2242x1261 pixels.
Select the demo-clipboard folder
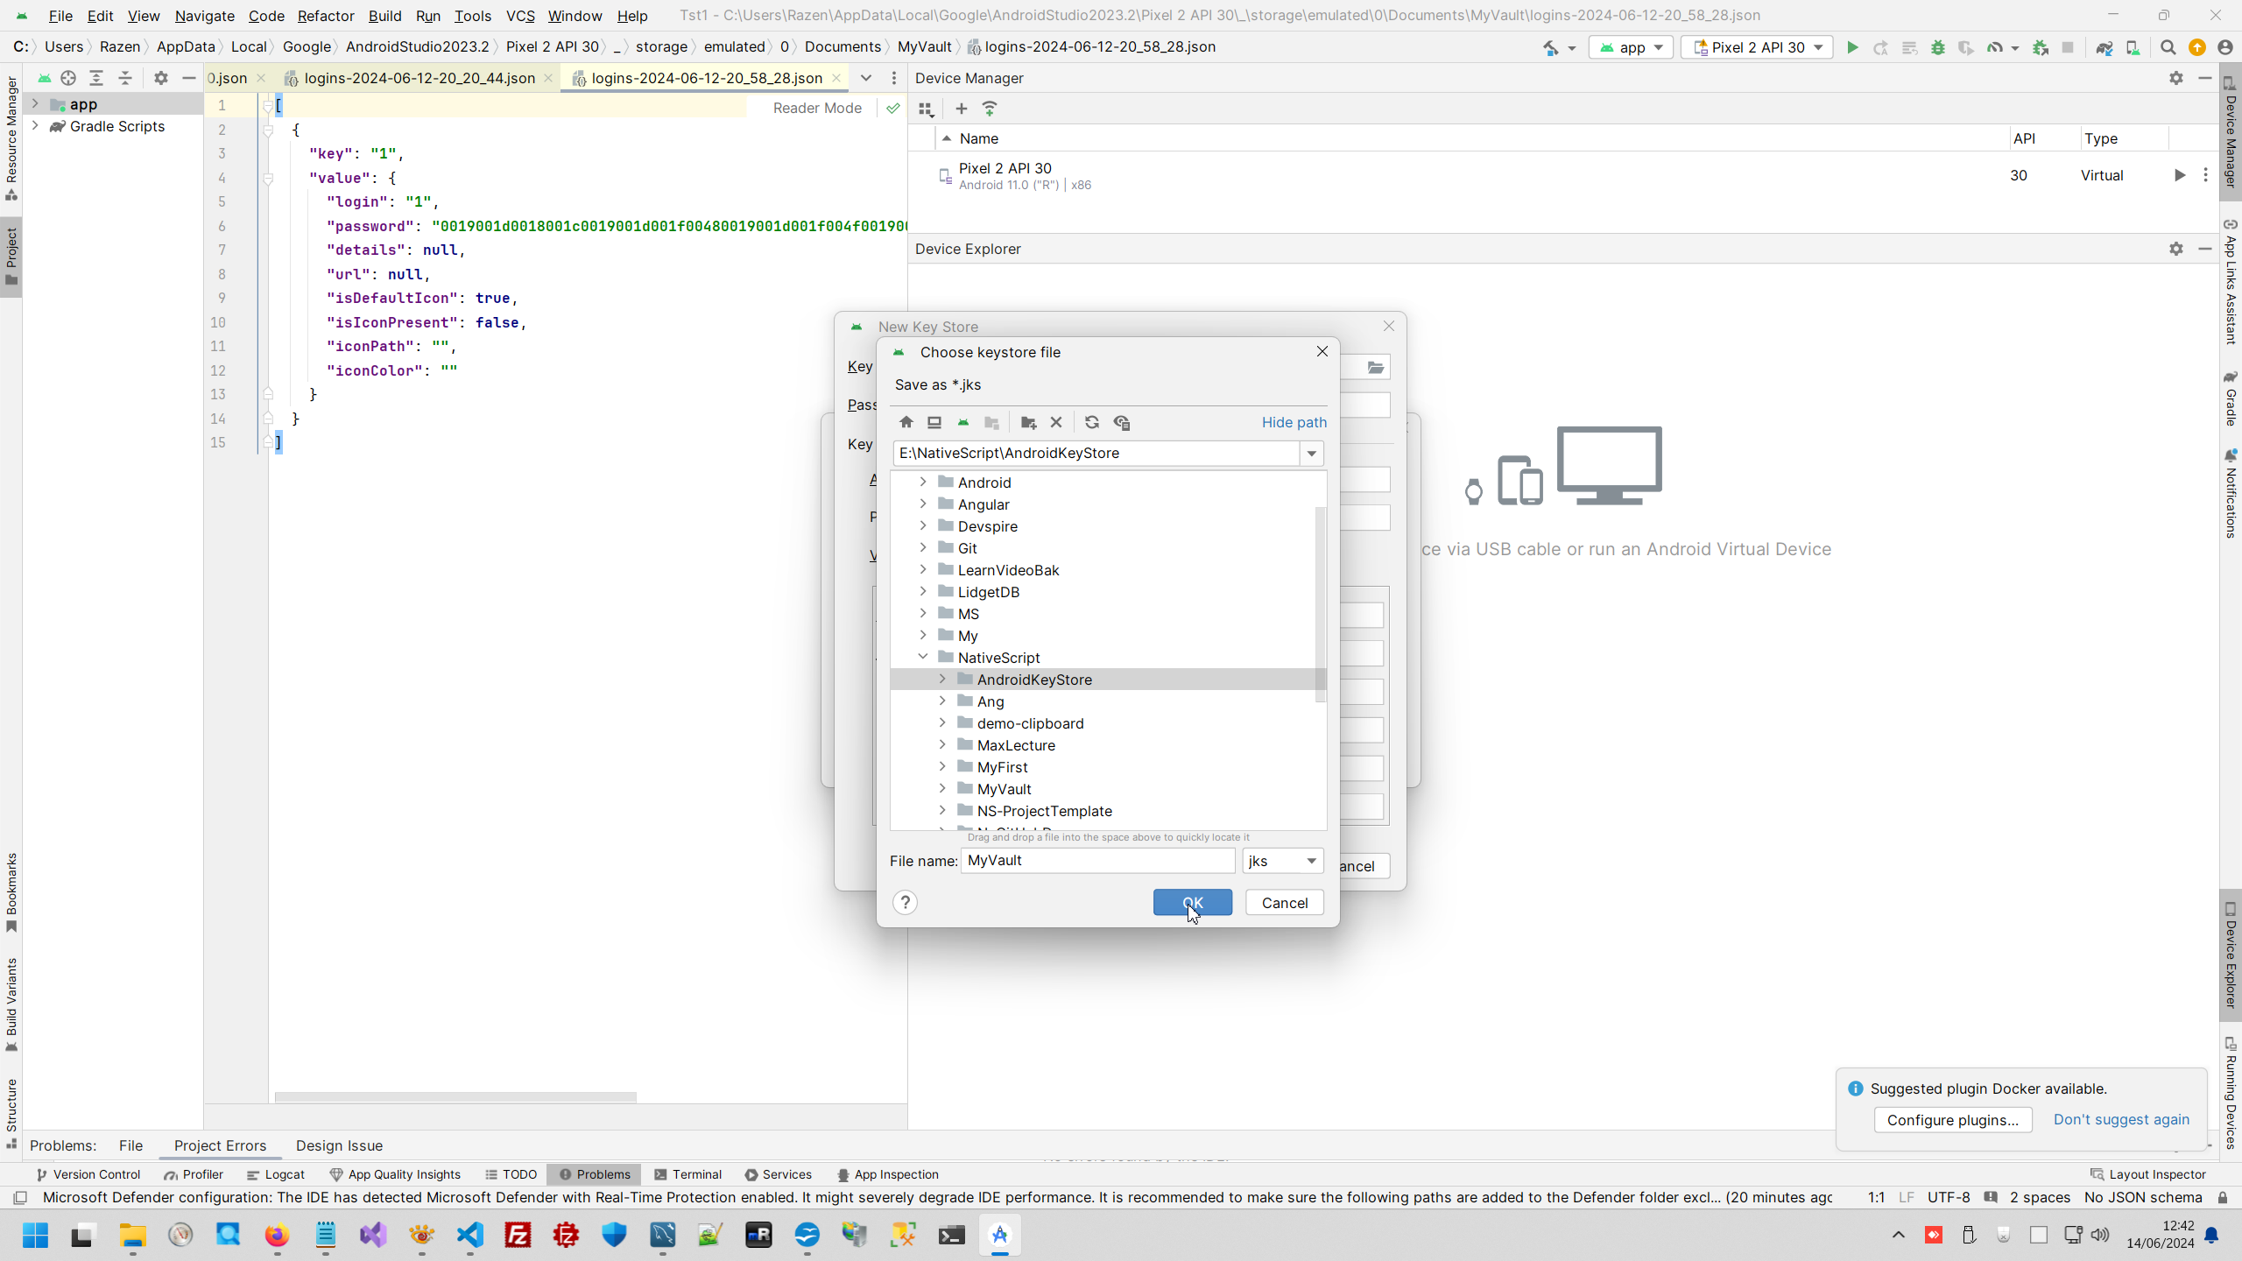(1030, 723)
